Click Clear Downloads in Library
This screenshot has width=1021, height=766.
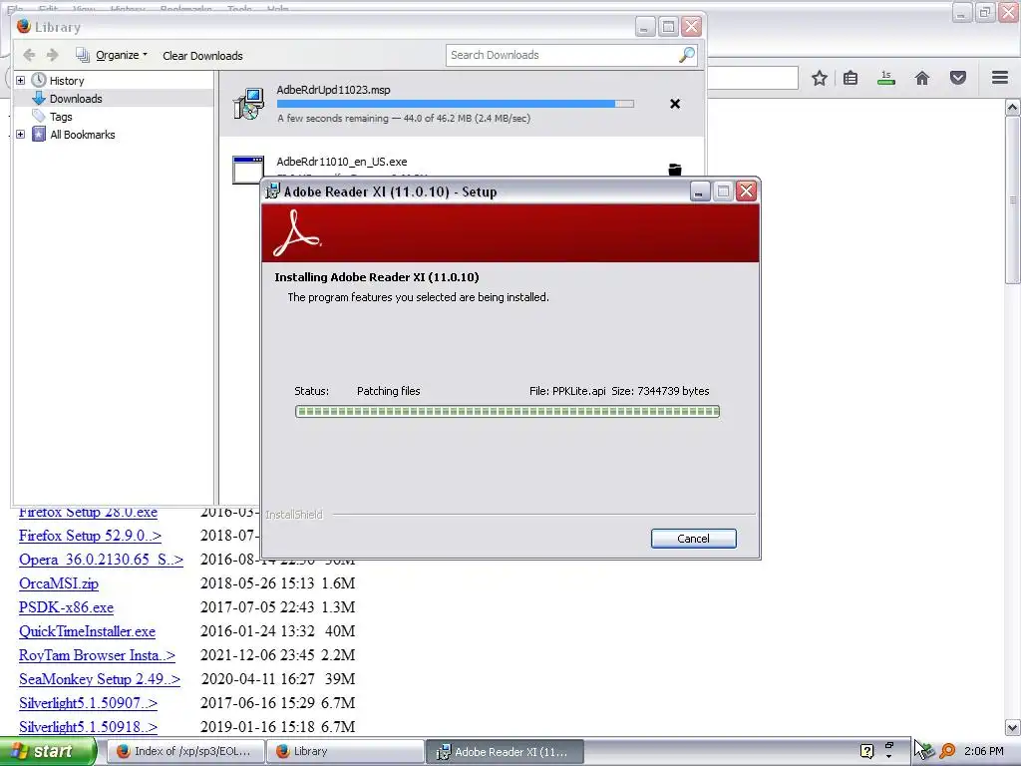202,56
